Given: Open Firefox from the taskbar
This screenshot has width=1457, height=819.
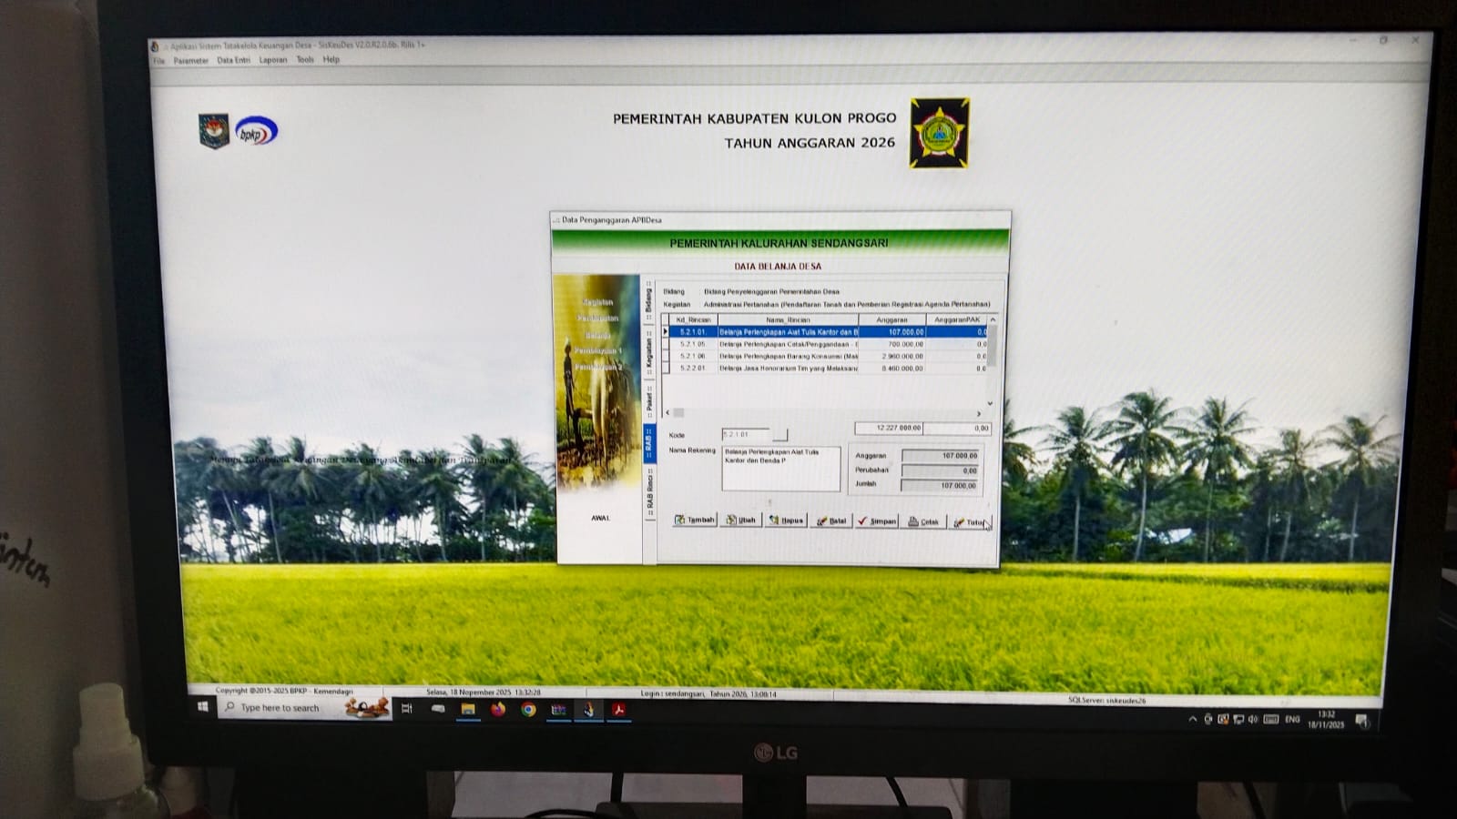Looking at the screenshot, I should coord(498,710).
